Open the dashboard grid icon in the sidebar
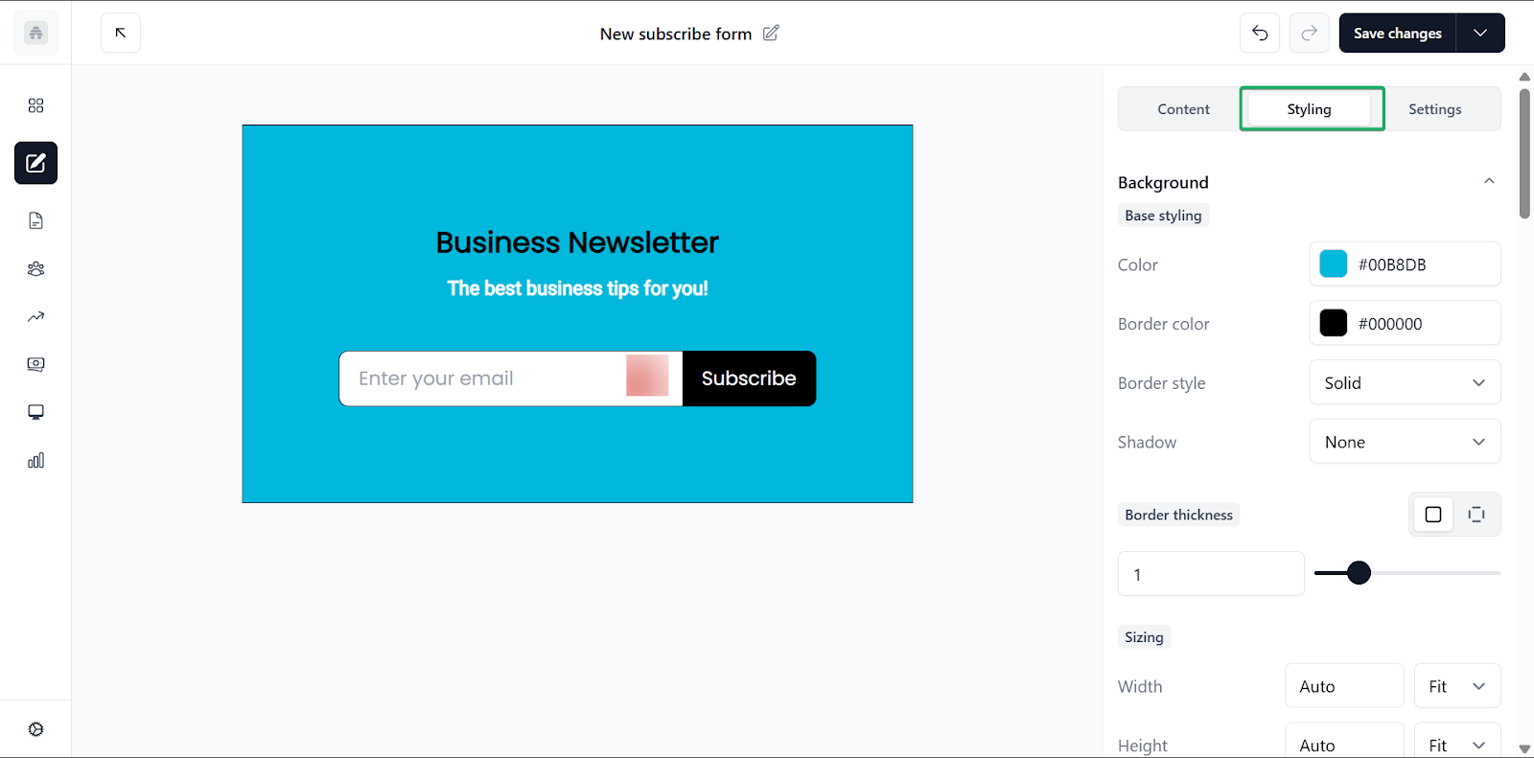The width and height of the screenshot is (1534, 758). pyautogui.click(x=35, y=105)
